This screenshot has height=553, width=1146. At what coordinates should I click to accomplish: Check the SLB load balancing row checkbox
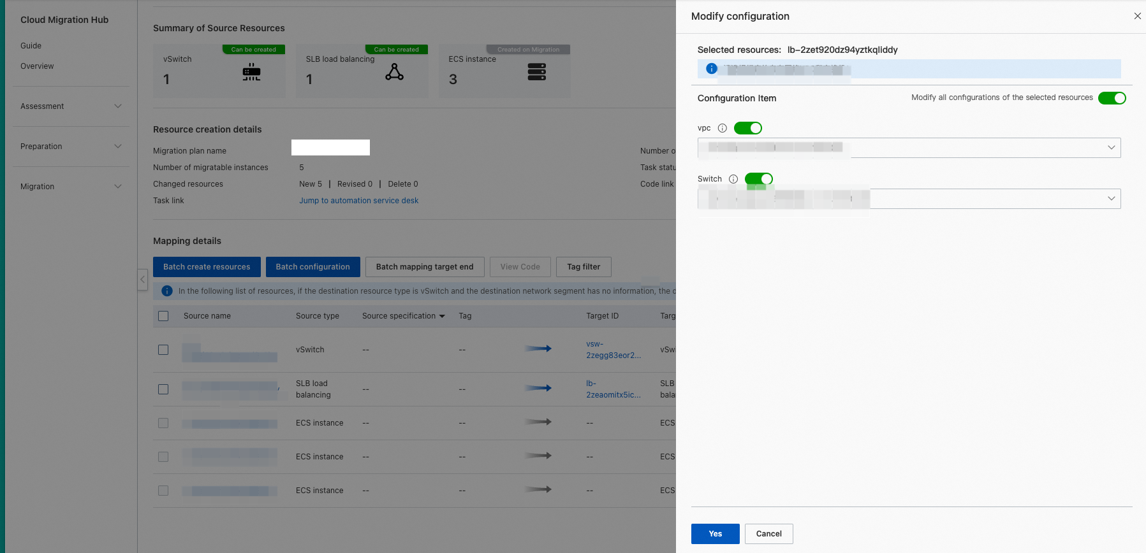pos(163,389)
